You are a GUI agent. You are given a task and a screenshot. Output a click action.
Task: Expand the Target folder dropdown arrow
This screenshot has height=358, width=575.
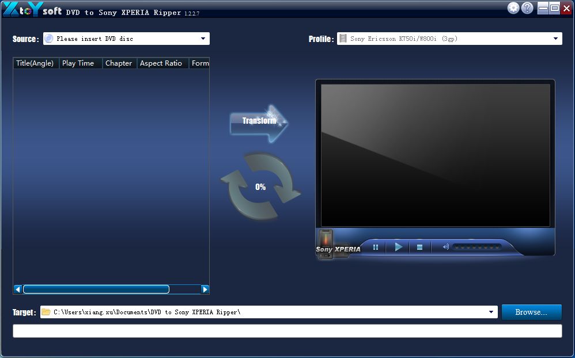click(x=491, y=312)
